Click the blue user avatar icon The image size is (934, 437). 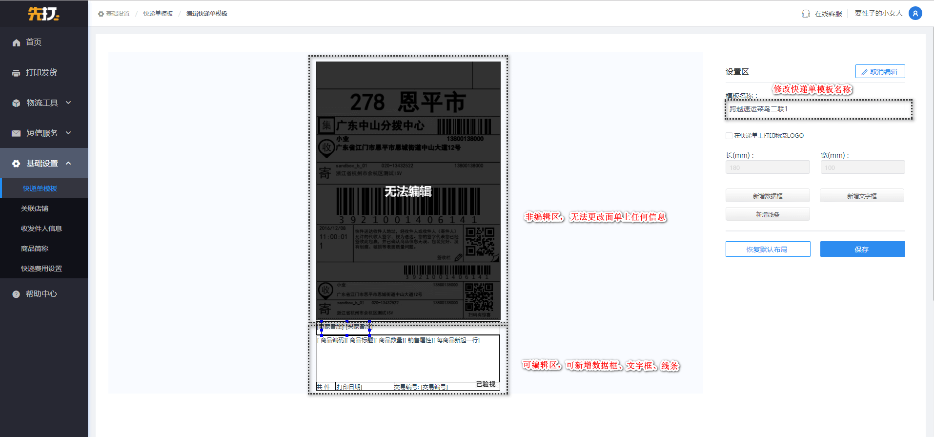[x=915, y=13]
